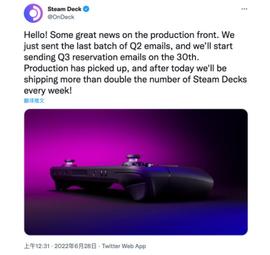270x255 pixels.
Task: Open the Twitter Web App source link
Action: point(124,246)
